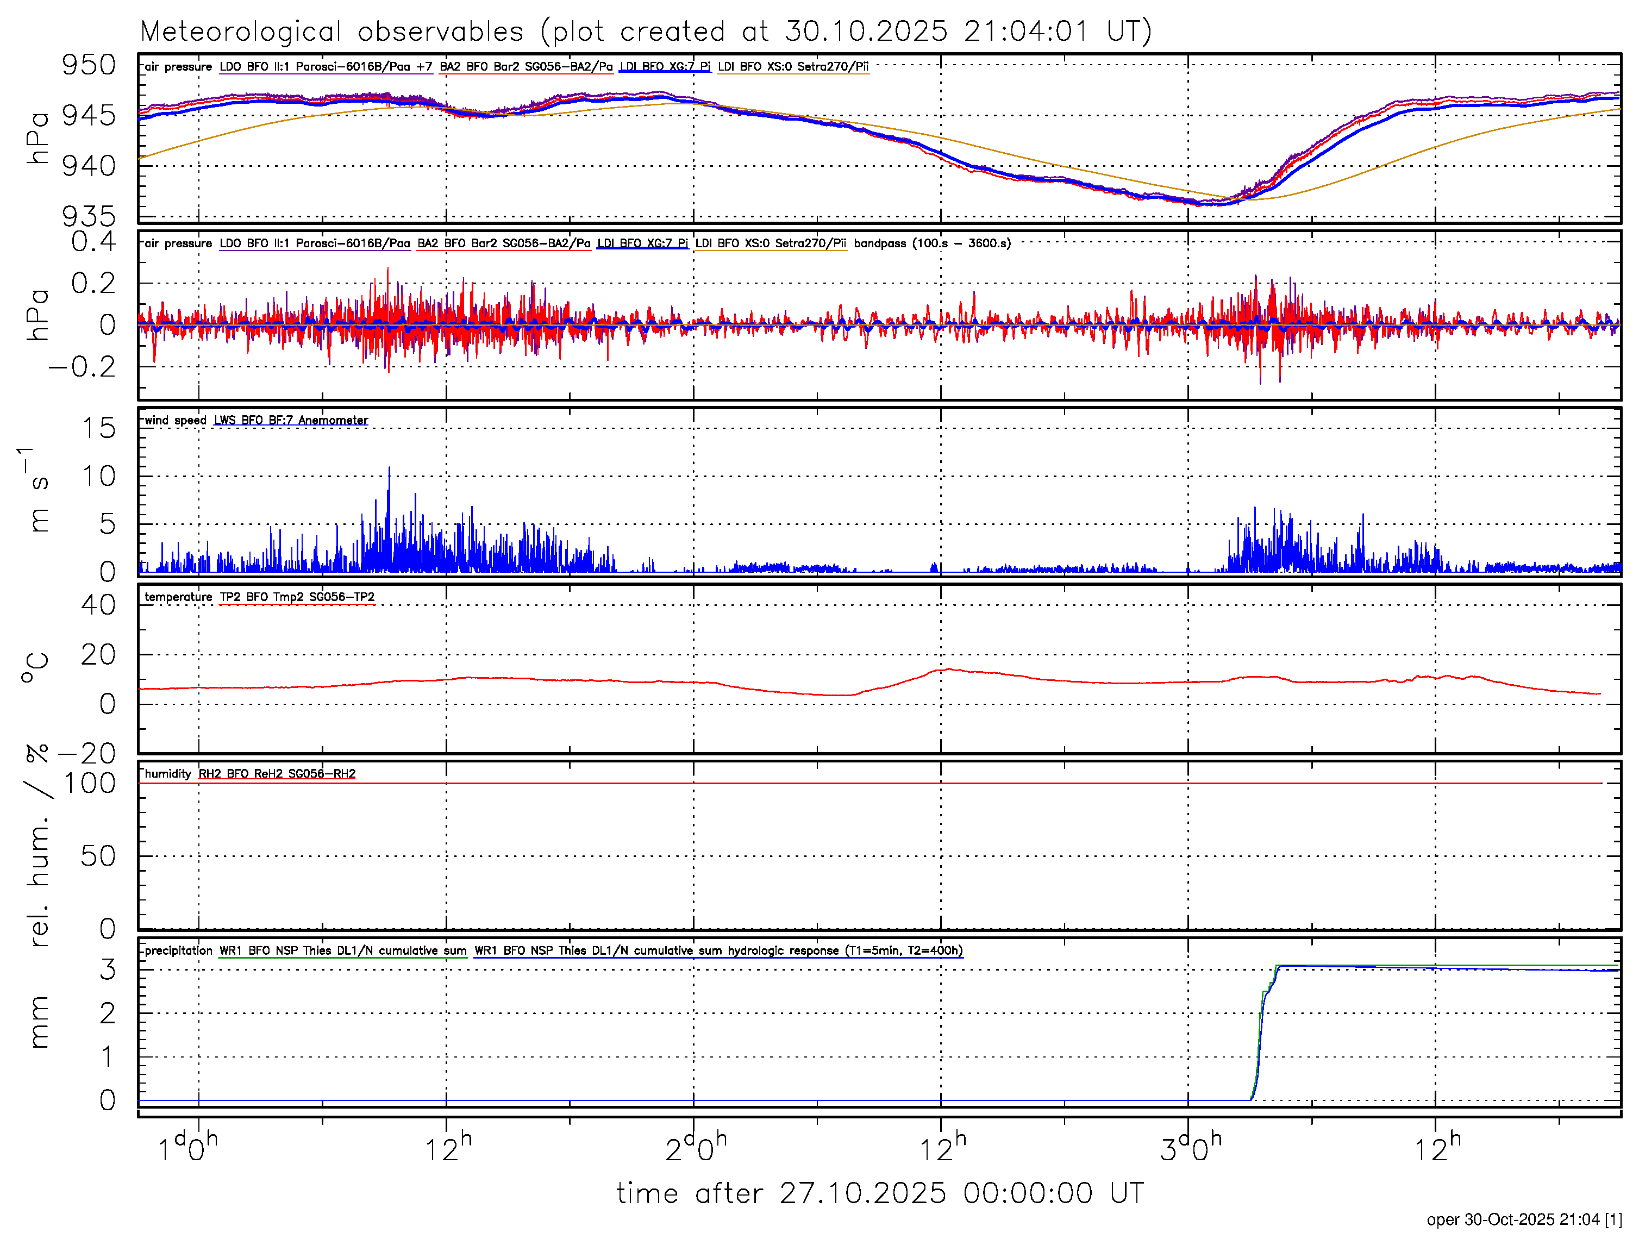Click 'LWS BFO BF:7 Anemometer' wind legend

tap(290, 420)
